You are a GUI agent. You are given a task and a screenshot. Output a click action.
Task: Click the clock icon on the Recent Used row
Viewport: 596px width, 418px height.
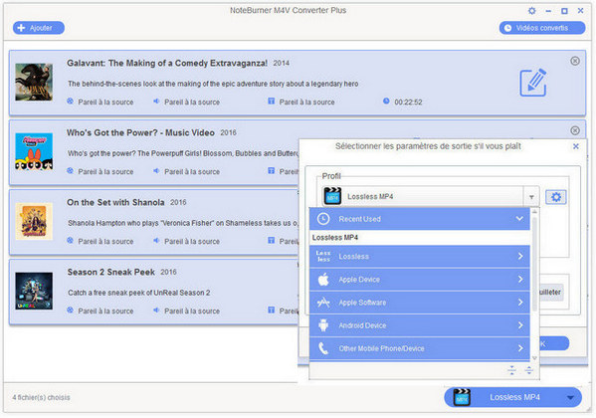pyautogui.click(x=323, y=219)
